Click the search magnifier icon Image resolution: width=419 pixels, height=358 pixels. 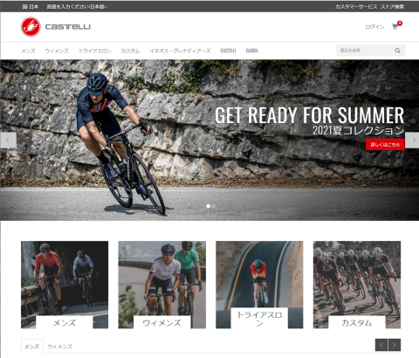(397, 51)
